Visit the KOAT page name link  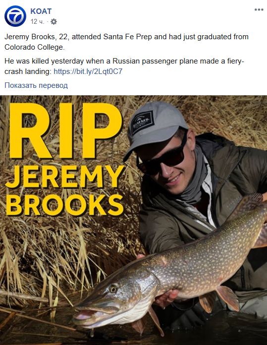(x=41, y=11)
